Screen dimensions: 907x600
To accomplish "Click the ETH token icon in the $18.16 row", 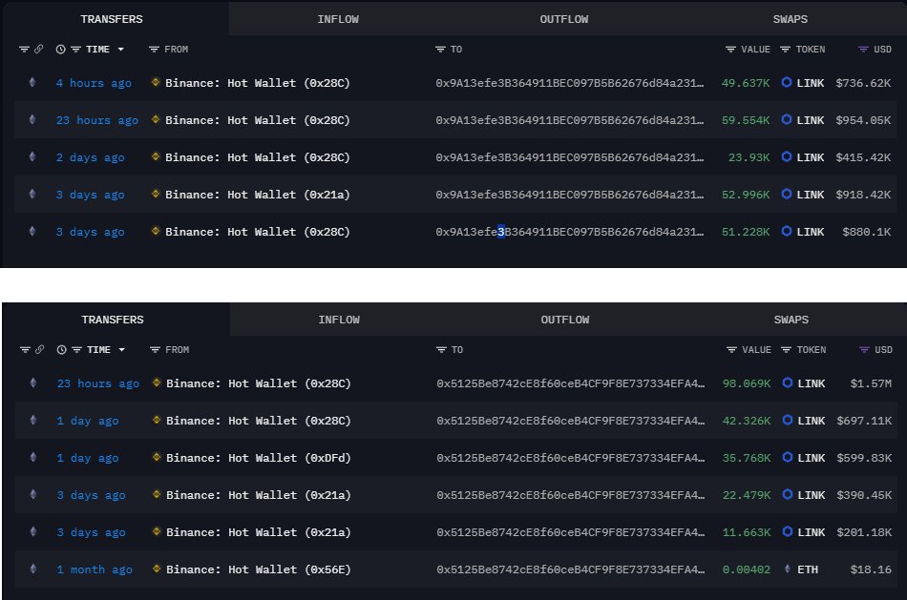I will [787, 569].
